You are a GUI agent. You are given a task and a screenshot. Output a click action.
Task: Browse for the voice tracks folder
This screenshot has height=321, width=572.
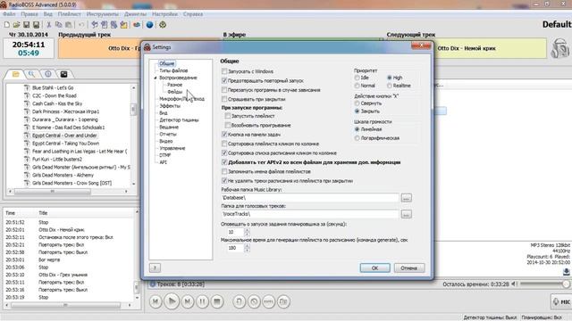tap(406, 214)
